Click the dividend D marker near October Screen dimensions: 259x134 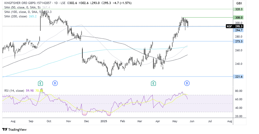tap(55, 83)
